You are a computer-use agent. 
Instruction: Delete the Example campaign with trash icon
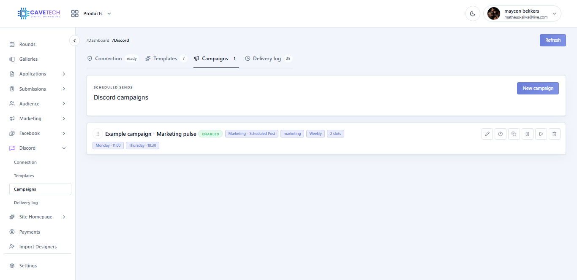point(555,134)
